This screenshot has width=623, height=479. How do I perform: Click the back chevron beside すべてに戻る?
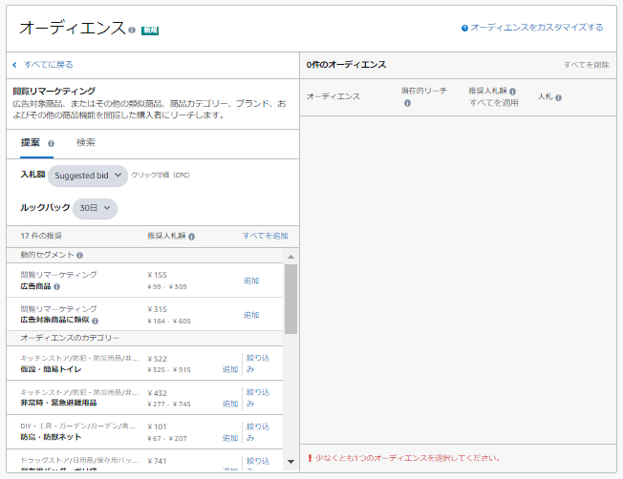click(14, 65)
